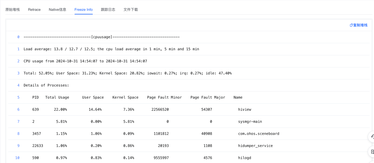Click the Name column header
This screenshot has height=163, width=374.
[238, 97]
